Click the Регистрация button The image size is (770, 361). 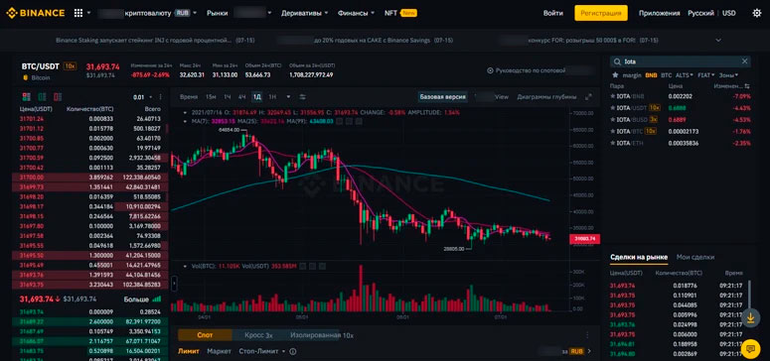click(x=601, y=13)
